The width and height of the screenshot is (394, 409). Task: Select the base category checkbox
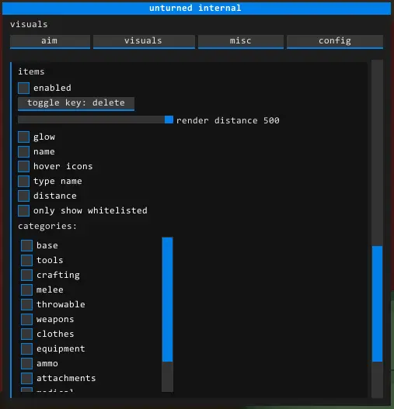(26, 245)
